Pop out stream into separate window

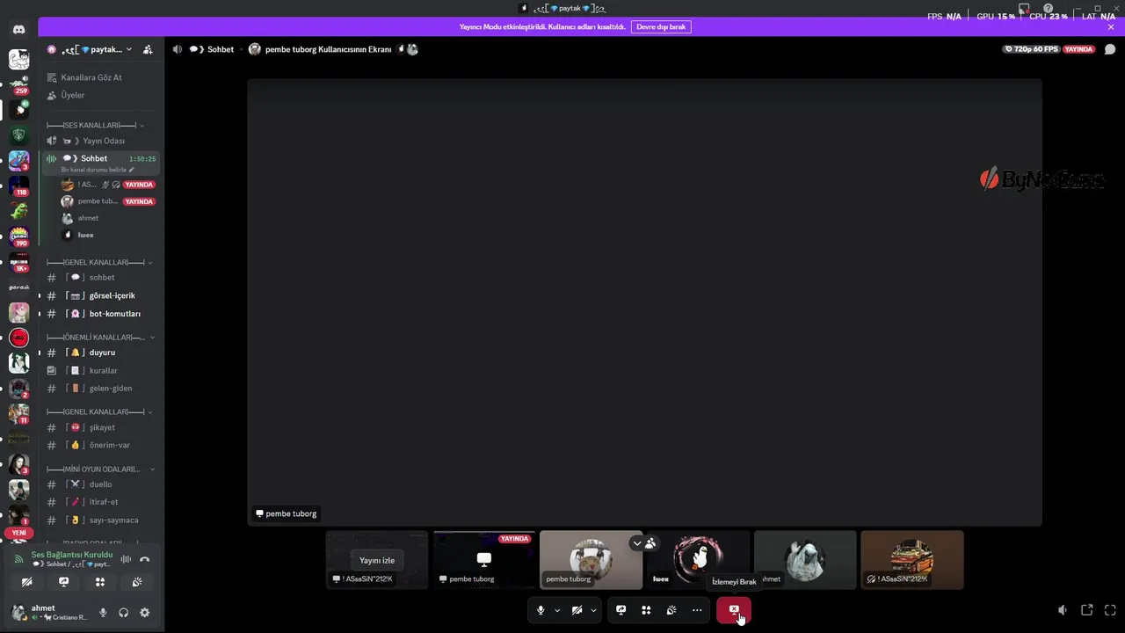click(1087, 610)
